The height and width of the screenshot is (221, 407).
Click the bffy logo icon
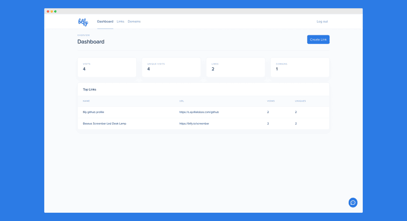click(83, 22)
